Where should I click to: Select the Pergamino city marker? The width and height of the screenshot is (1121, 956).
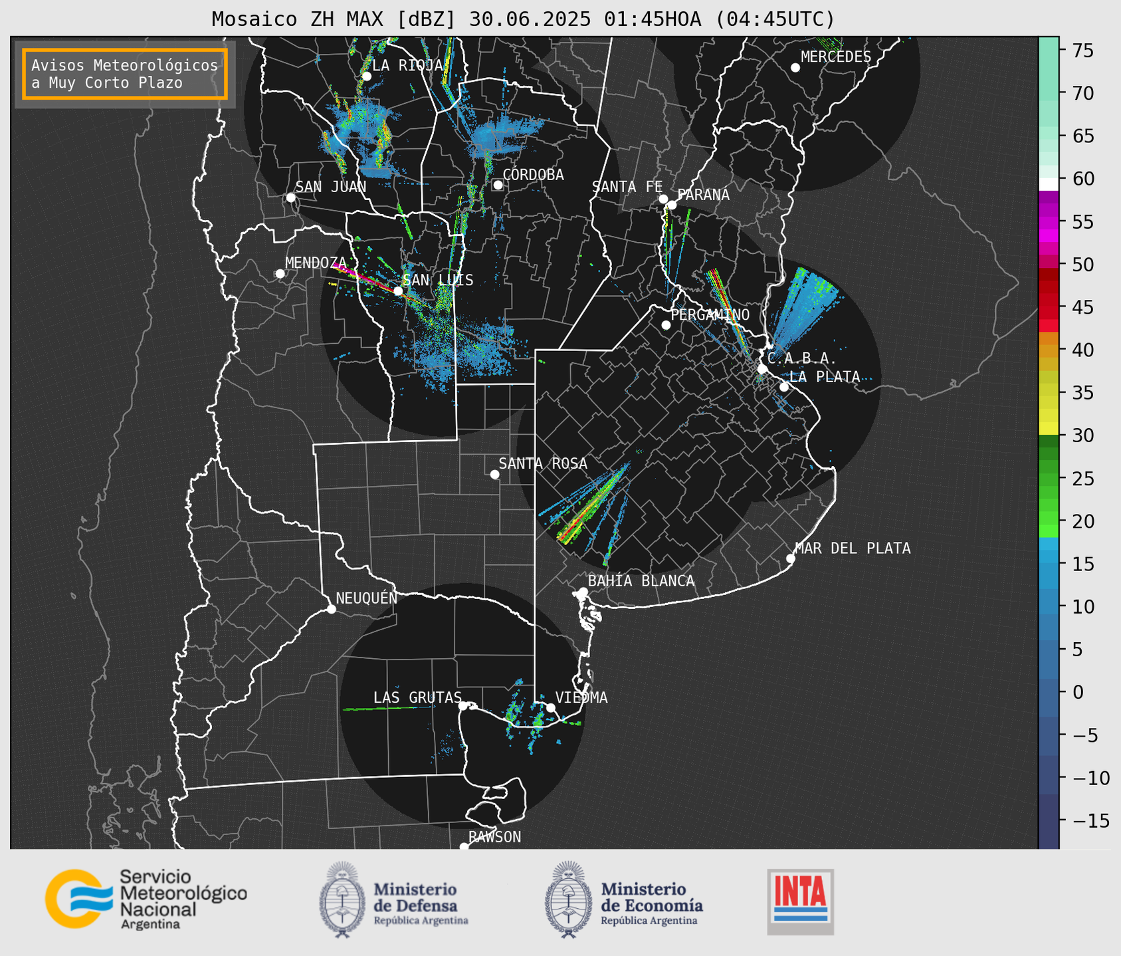click(x=666, y=325)
